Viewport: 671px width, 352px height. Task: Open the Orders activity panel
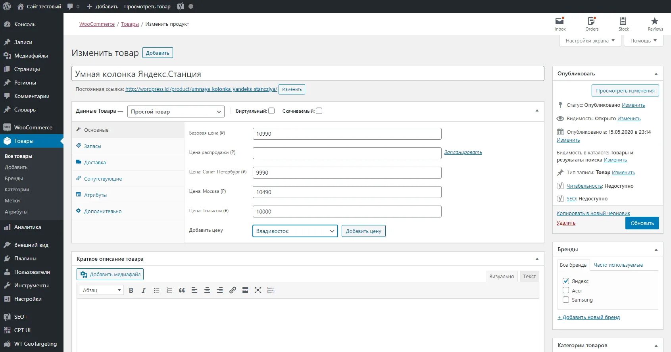pos(592,24)
